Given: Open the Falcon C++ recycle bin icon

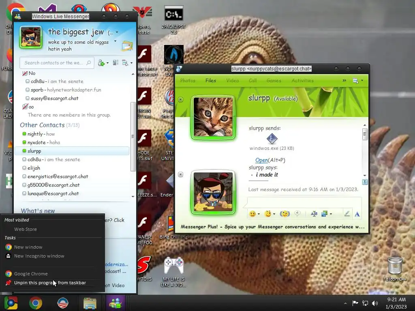Looking at the screenshot, I should [395, 269].
